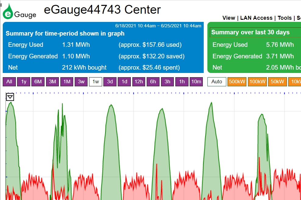
Task: Set power scale to 100kW
Action: click(257, 82)
